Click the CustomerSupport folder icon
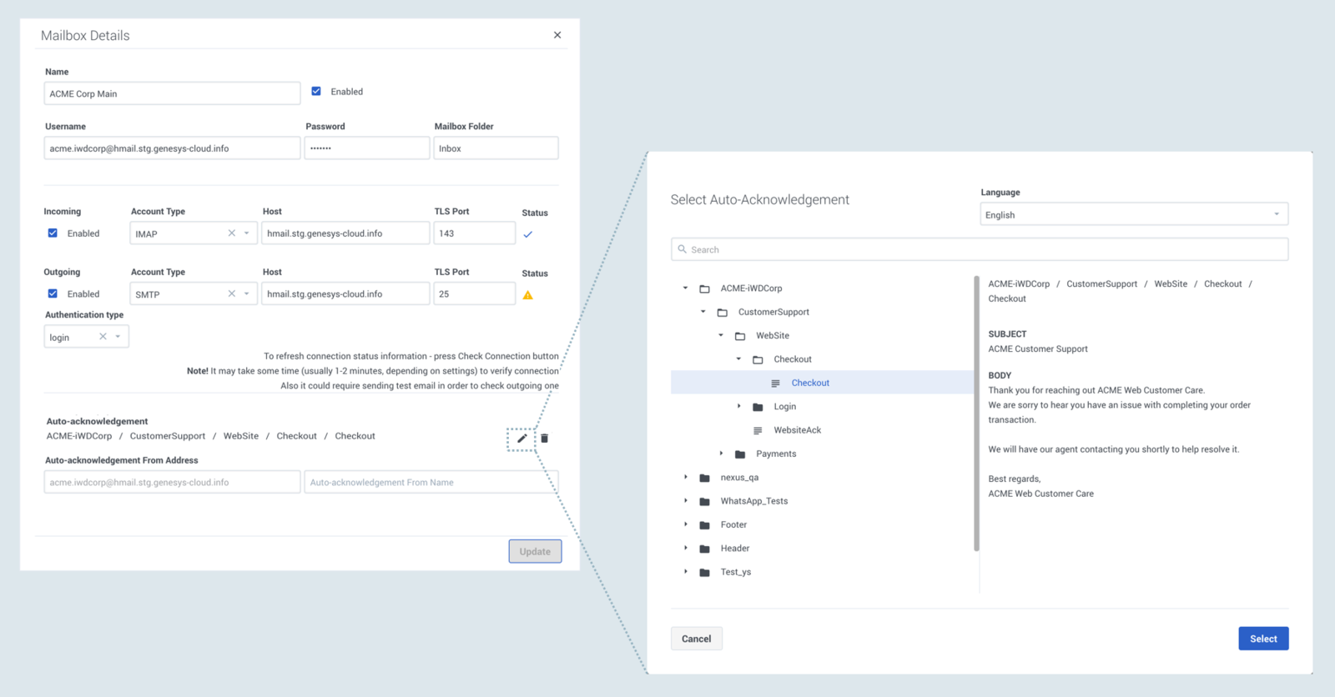The height and width of the screenshot is (697, 1335). tap(723, 312)
